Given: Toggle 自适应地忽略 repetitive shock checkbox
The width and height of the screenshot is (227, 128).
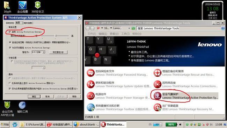Looking at the screenshot, I should (x=10, y=42).
